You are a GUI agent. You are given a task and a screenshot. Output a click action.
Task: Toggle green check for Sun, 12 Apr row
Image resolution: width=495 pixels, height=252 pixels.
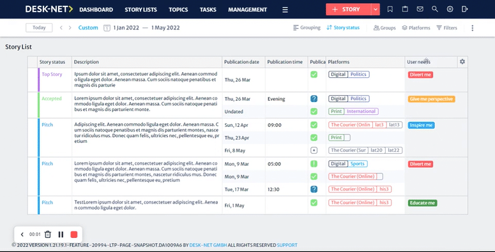(314, 125)
